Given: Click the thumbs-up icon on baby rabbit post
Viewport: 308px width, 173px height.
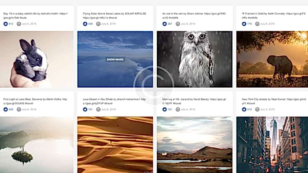Looking at the screenshot, I should [5, 24].
